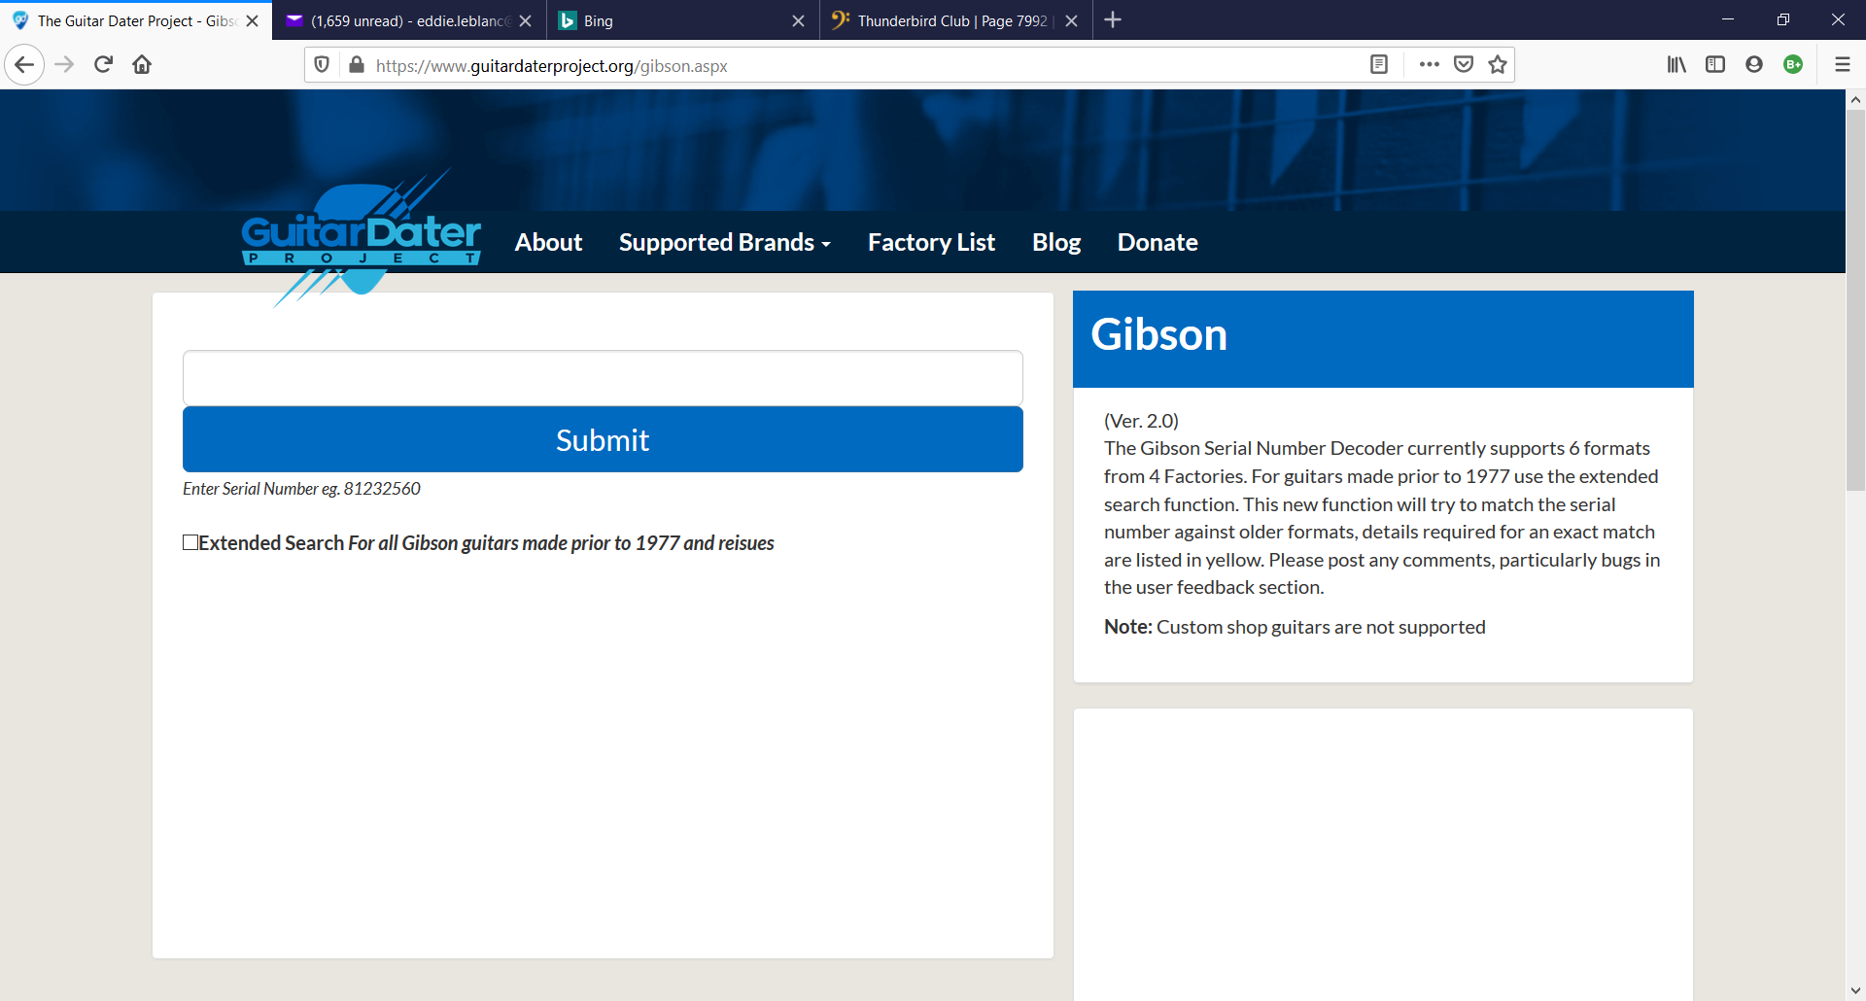Toggle Reader View icon
Viewport: 1866px width, 1001px height.
(x=1378, y=65)
